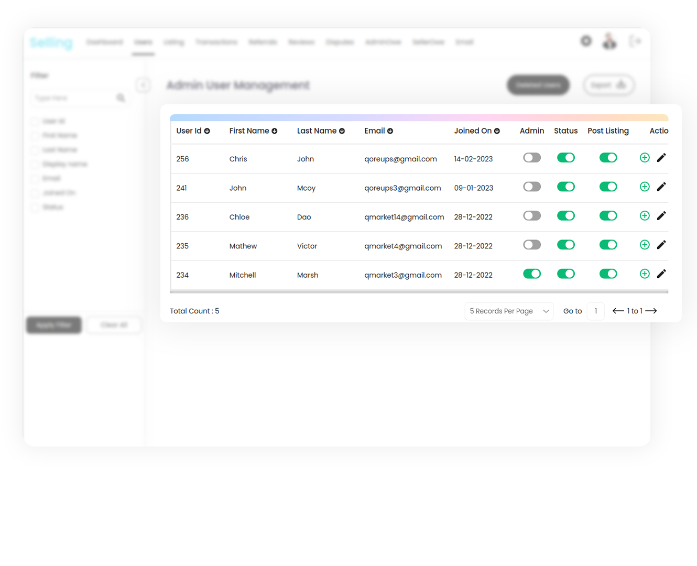
Task: Open the Dashboard menu item
Action: coord(104,42)
